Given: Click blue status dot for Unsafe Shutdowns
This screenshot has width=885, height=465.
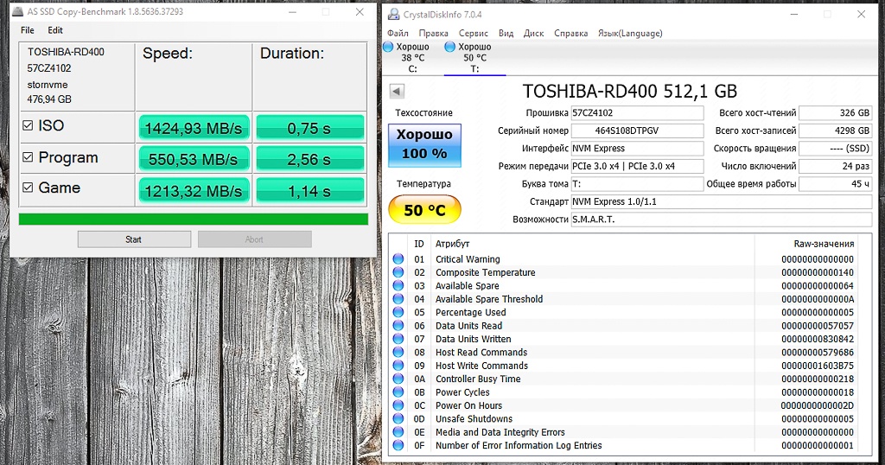Looking at the screenshot, I should (398, 418).
